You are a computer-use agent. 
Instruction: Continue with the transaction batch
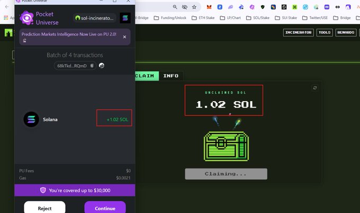[105, 207]
